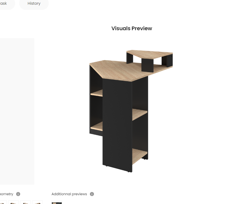Select the second Geometry thumbnail

tap(13, 202)
